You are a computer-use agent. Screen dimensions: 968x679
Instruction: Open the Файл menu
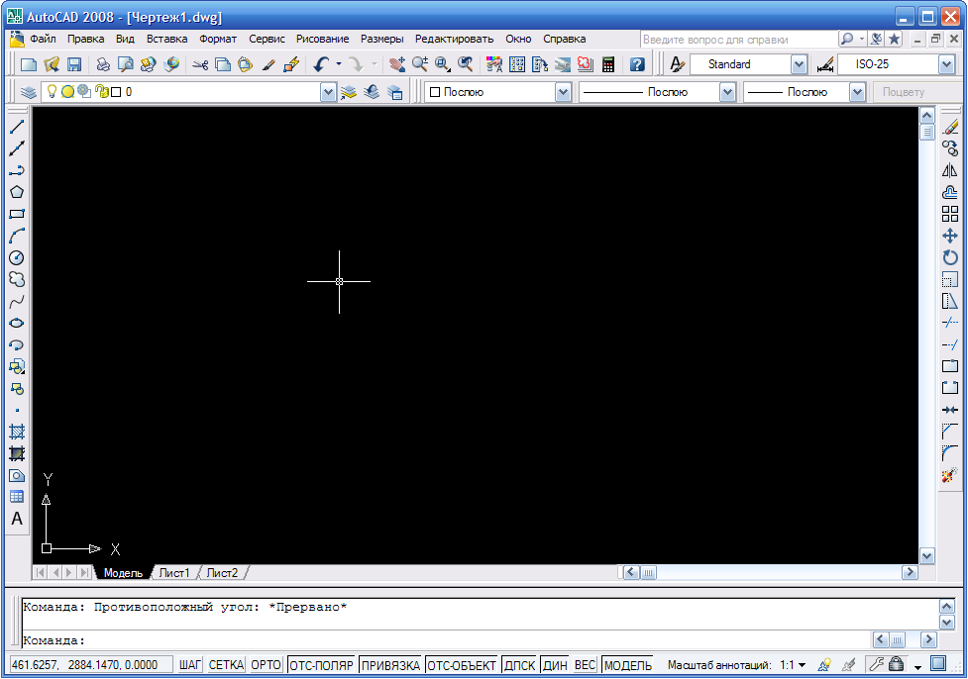[43, 39]
